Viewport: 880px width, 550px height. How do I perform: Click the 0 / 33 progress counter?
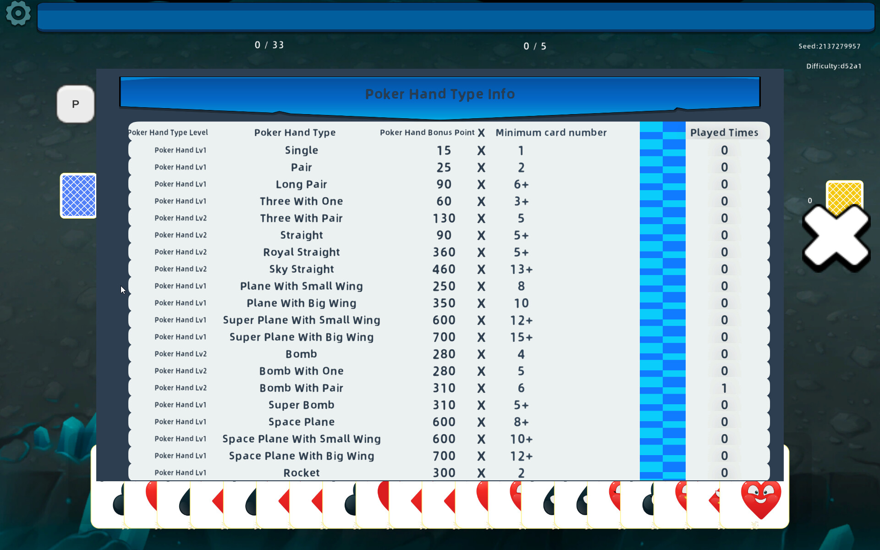pyautogui.click(x=269, y=44)
